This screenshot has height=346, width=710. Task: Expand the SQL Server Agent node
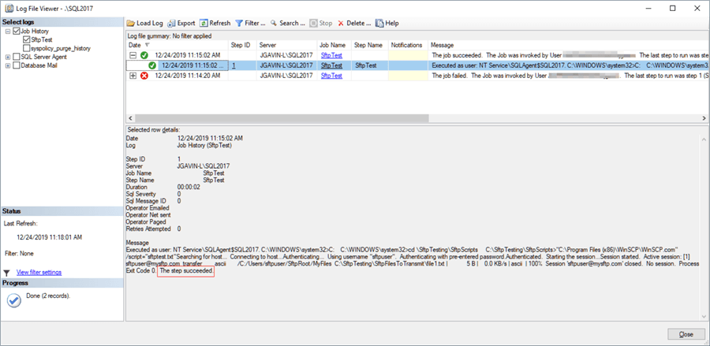click(x=7, y=57)
